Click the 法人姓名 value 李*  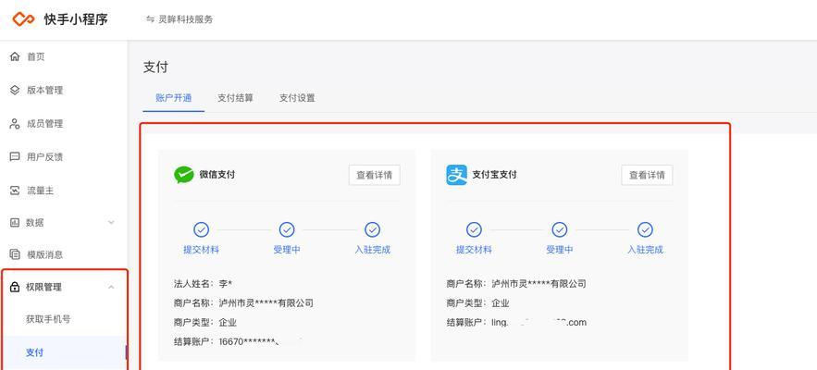pos(225,283)
